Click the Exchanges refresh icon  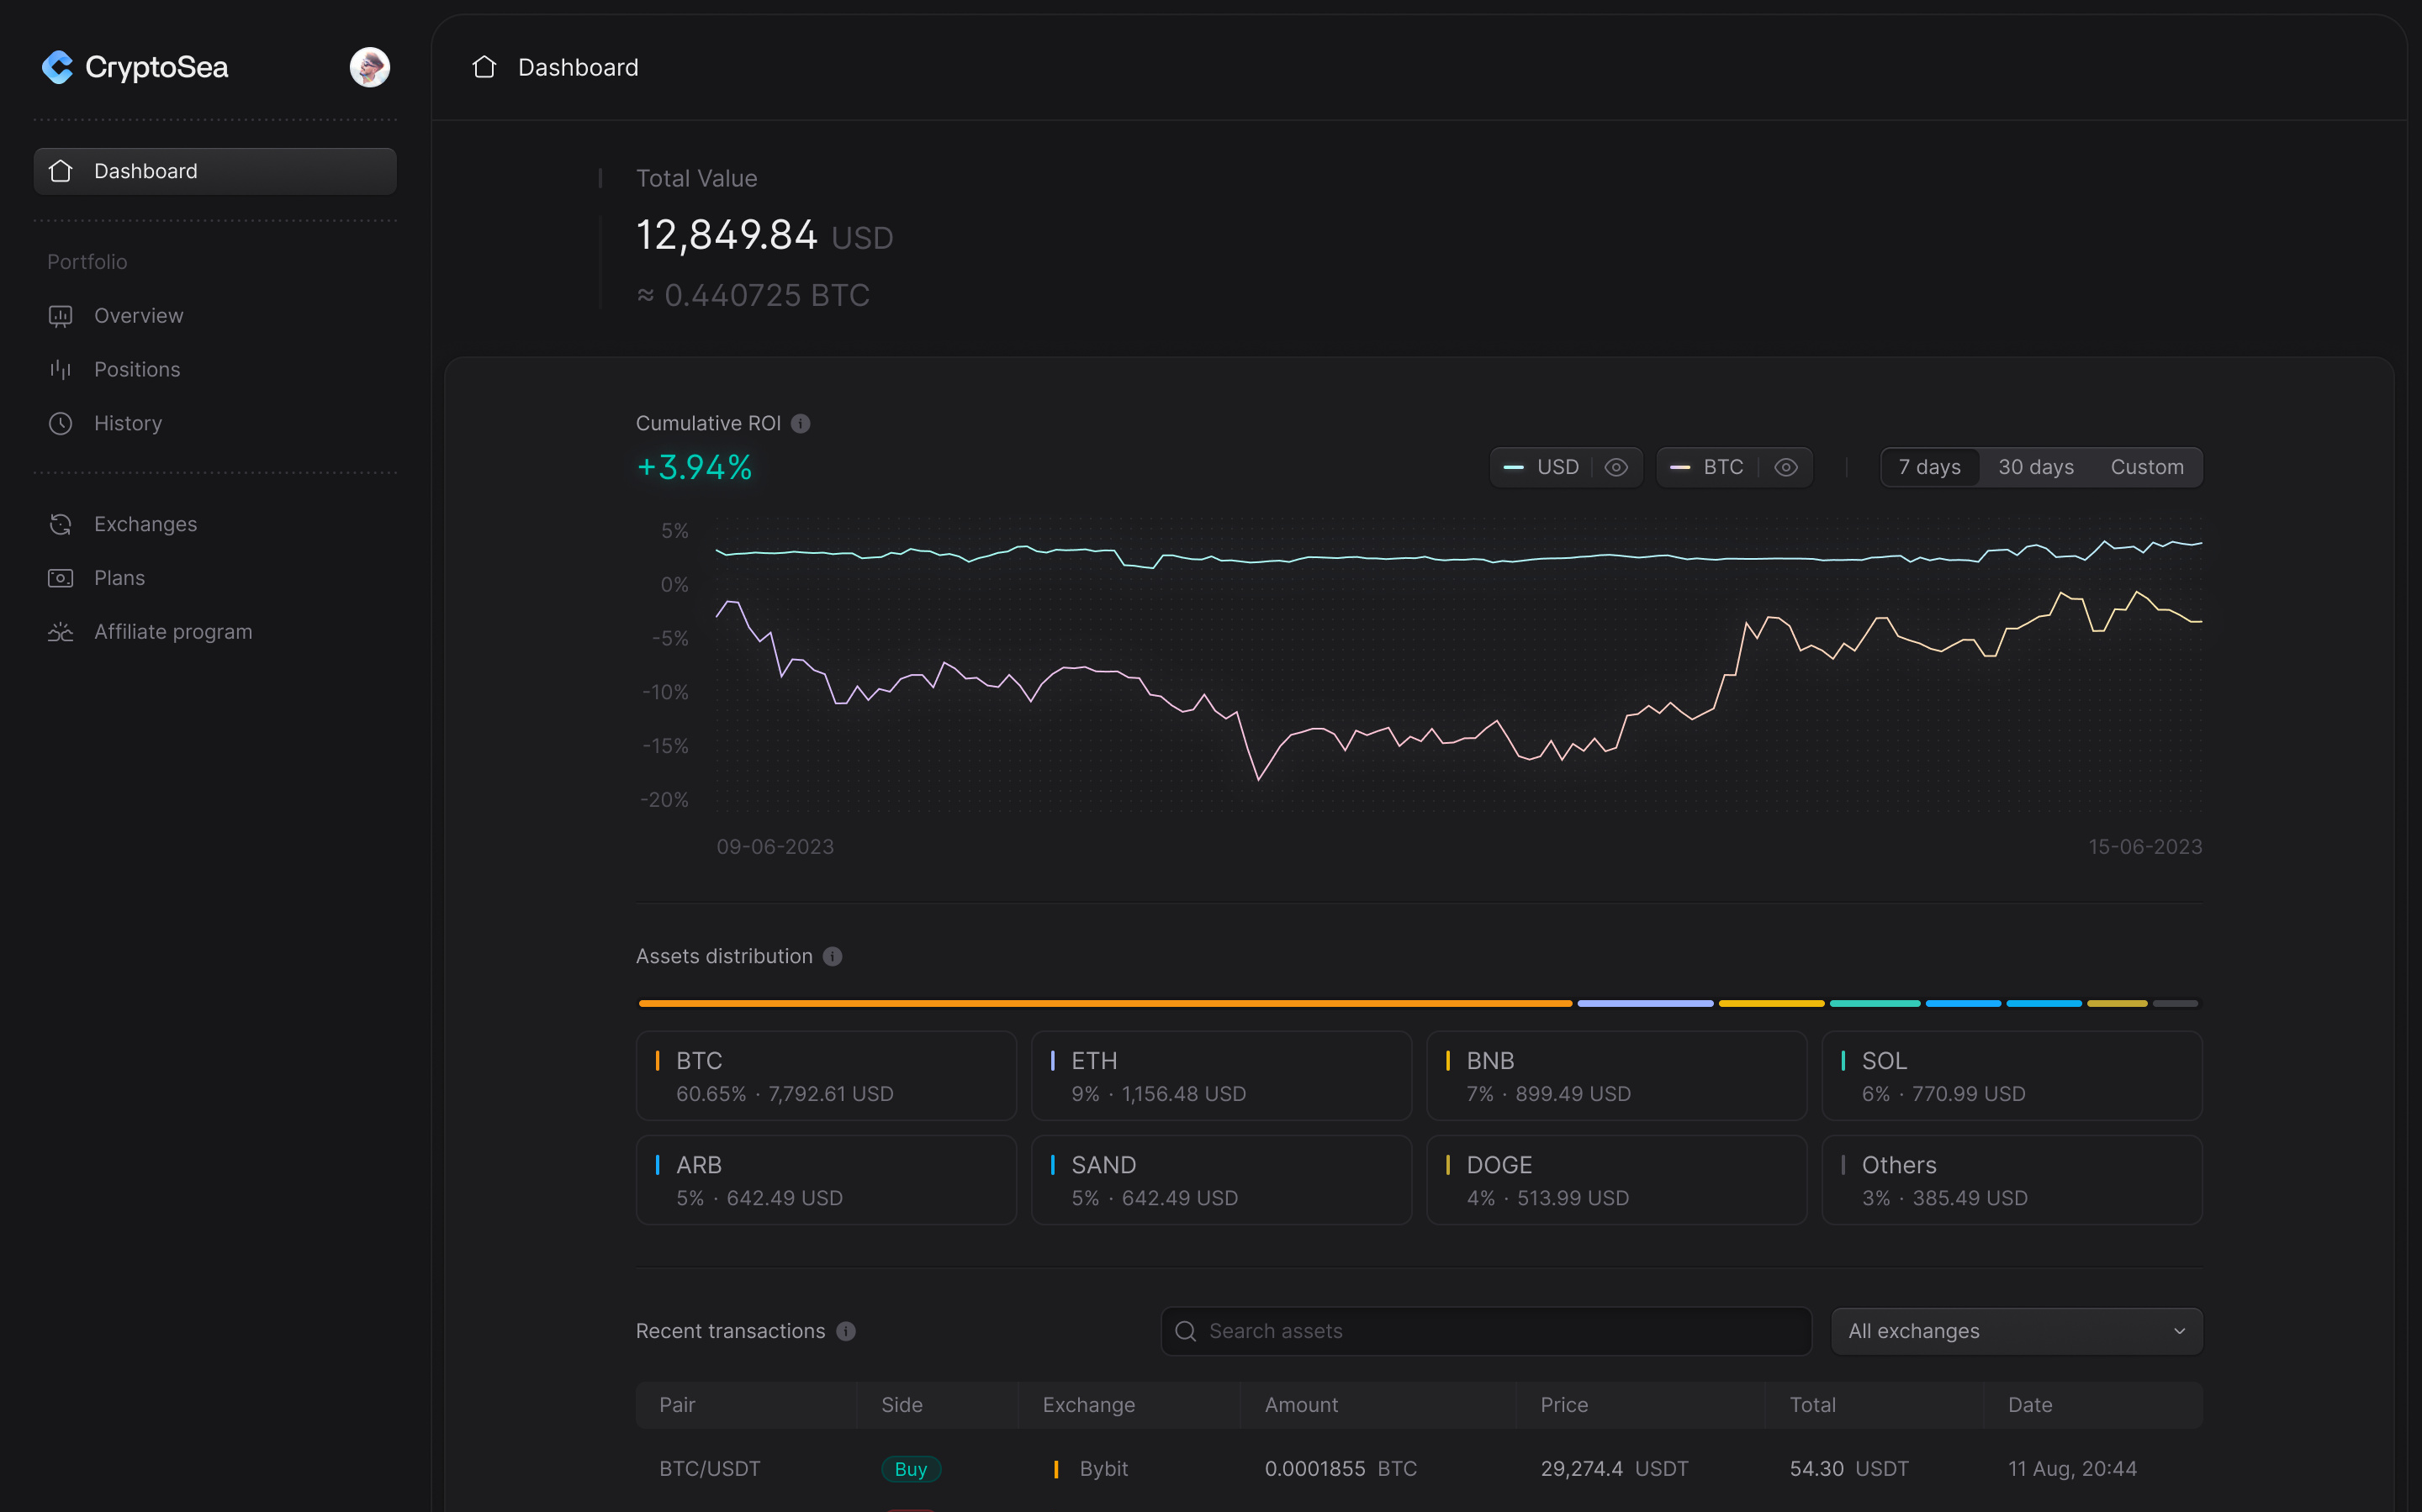click(x=61, y=524)
